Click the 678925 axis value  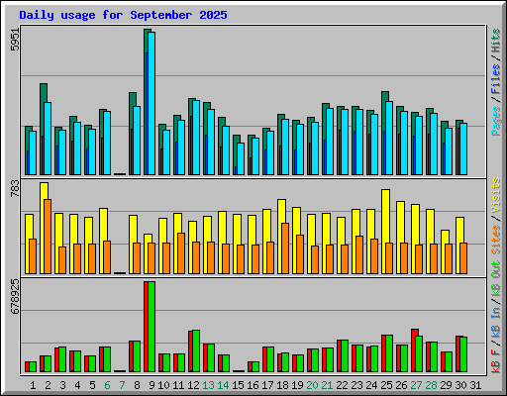(x=15, y=296)
